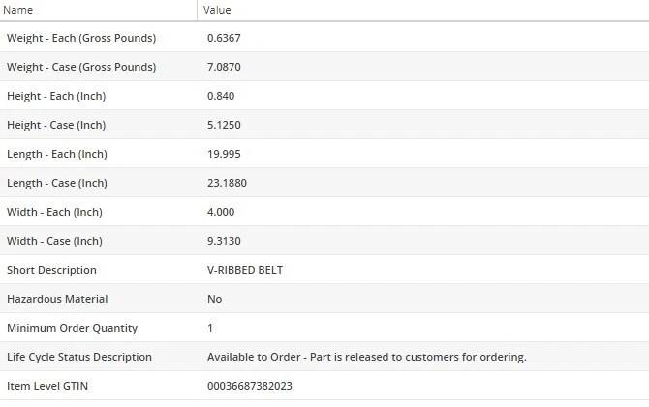649x407 pixels.
Task: Select the Short Description row label
Action: [51, 270]
